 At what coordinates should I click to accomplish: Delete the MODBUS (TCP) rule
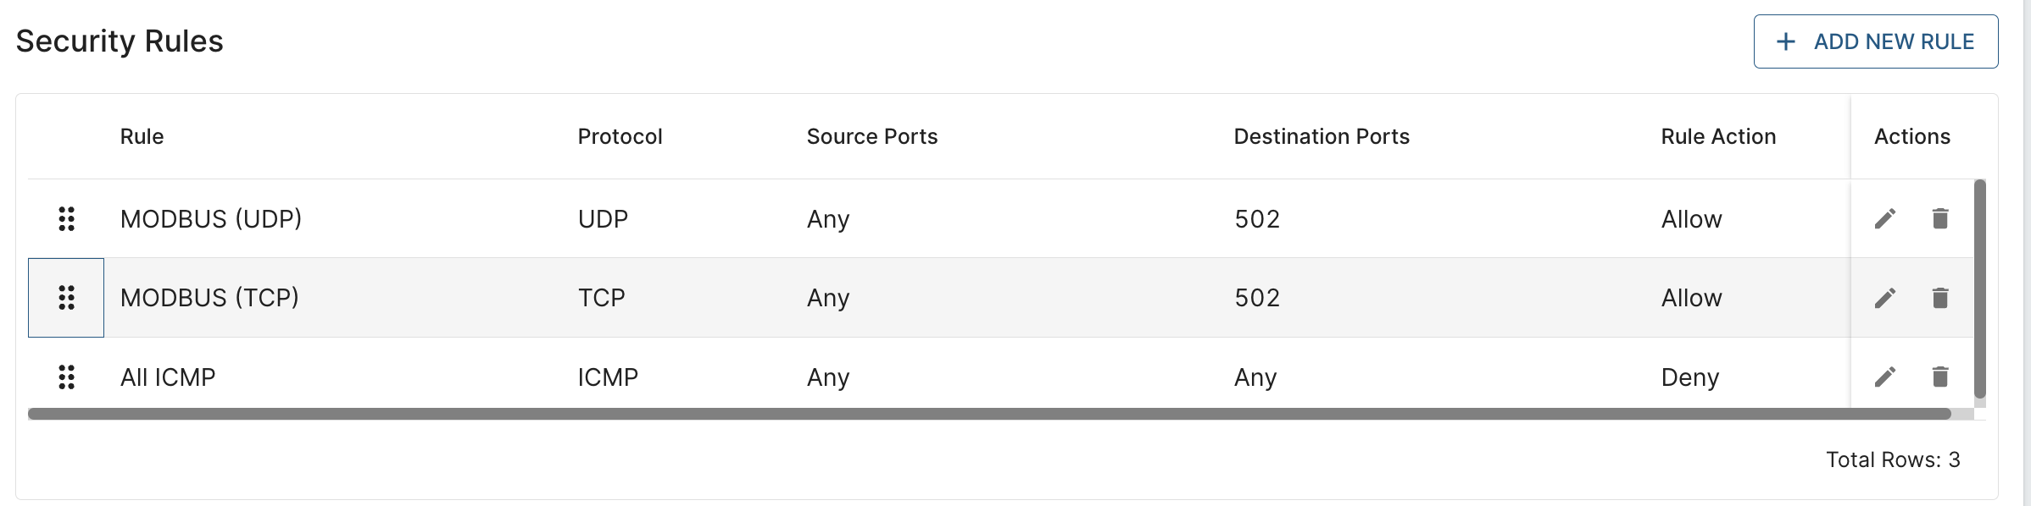coord(1940,298)
